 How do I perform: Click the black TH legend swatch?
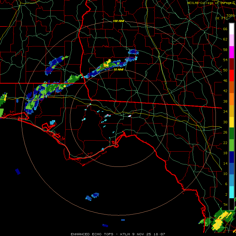[x=232, y=204]
